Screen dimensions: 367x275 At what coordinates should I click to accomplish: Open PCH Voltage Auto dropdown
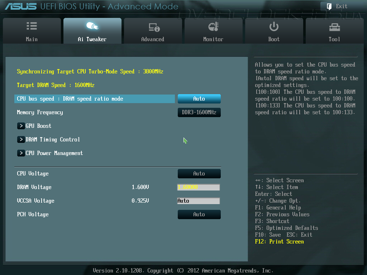pyautogui.click(x=199, y=214)
